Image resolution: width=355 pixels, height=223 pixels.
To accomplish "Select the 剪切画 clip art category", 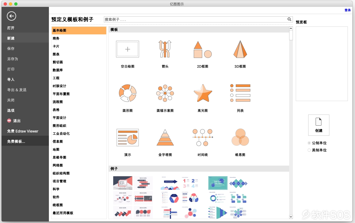I will pos(79,62).
